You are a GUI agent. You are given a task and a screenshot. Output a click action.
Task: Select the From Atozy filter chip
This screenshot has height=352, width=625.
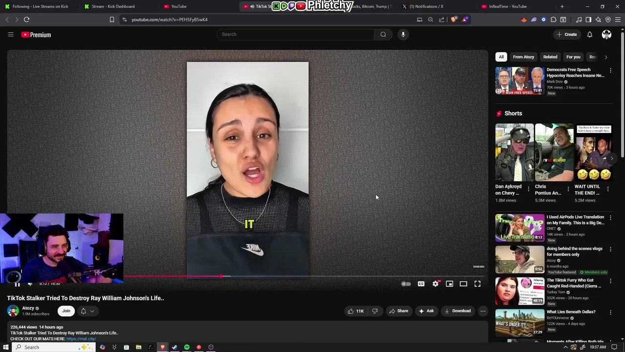(523, 57)
